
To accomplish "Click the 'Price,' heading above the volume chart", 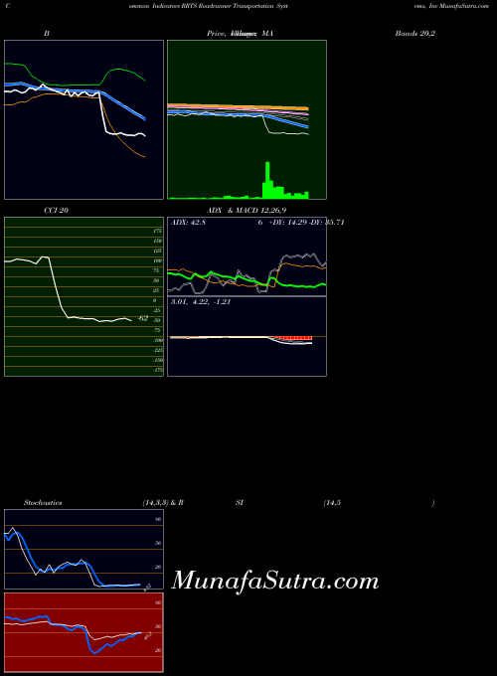I will tap(216, 33).
